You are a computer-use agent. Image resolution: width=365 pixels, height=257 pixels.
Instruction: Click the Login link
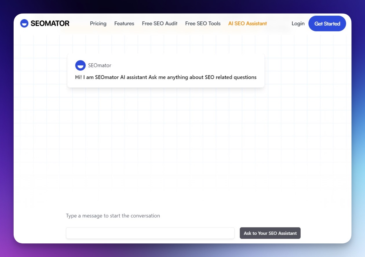pyautogui.click(x=298, y=23)
